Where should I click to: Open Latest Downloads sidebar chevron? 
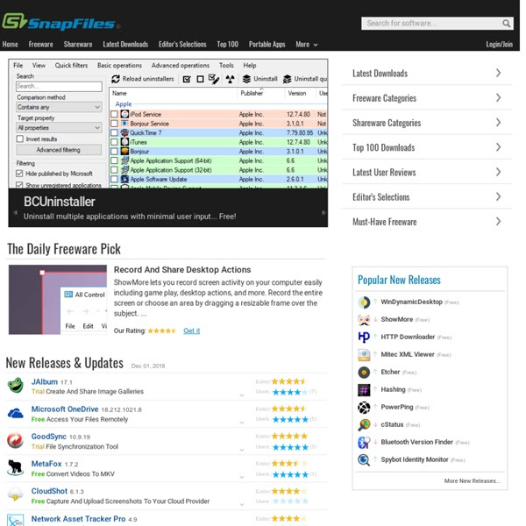click(499, 73)
